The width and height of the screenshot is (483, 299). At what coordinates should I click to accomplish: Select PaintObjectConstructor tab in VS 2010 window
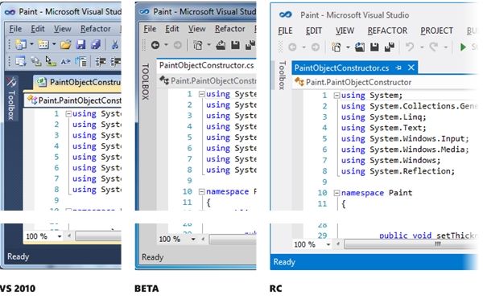77,82
